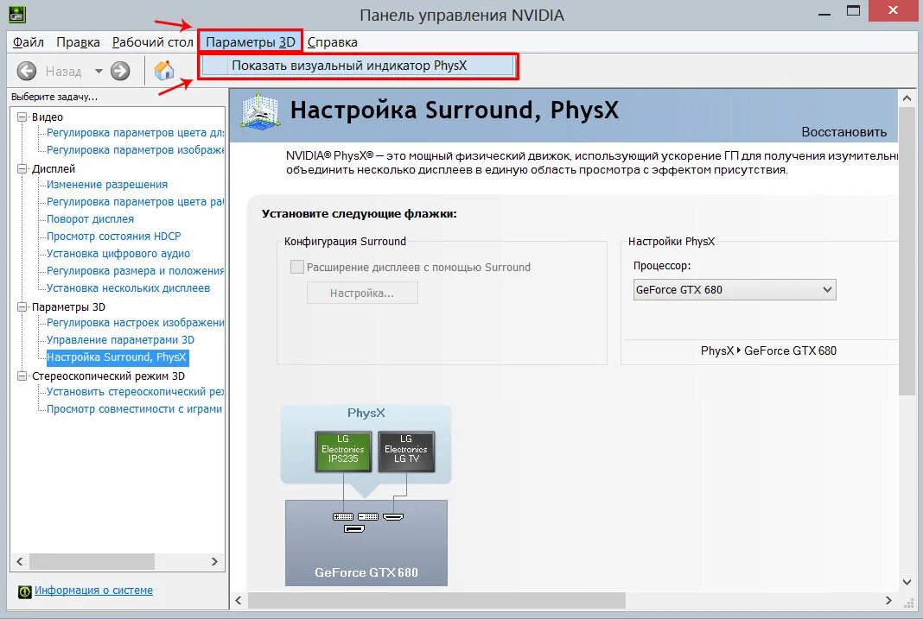Select Настройка Surround, PhysX tree item
The width and height of the screenshot is (923, 619).
pos(117,357)
